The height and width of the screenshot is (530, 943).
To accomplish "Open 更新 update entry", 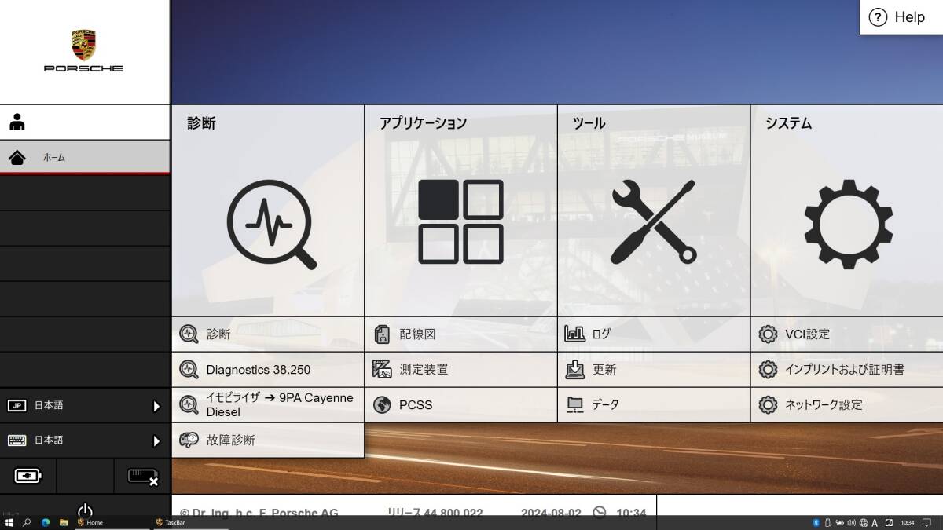I will tap(654, 369).
